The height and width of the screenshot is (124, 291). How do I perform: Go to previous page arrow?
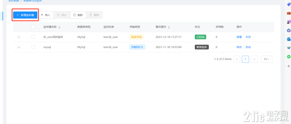pos(236,59)
